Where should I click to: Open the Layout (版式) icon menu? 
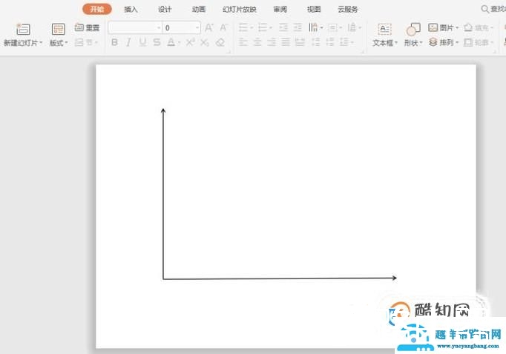click(x=59, y=30)
